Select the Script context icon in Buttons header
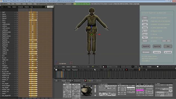This screenshot has height=99, width=176. 70,81
